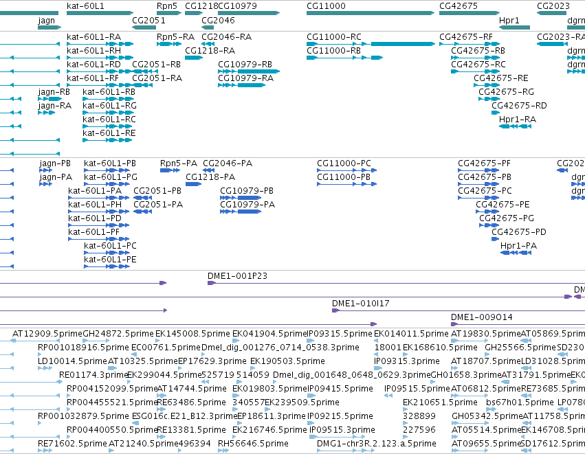Image resolution: width=585 pixels, height=454 pixels.
Task: Select the jagn gene label in top track
Action: coord(46,21)
